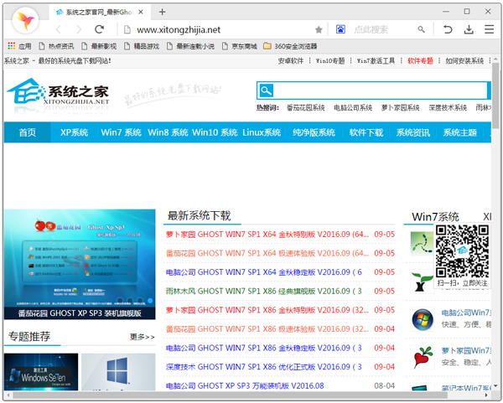The width and height of the screenshot is (503, 403).
Task: Open 深度技术 GHOST WIN7 X86 优化正式版 link
Action: click(x=264, y=367)
